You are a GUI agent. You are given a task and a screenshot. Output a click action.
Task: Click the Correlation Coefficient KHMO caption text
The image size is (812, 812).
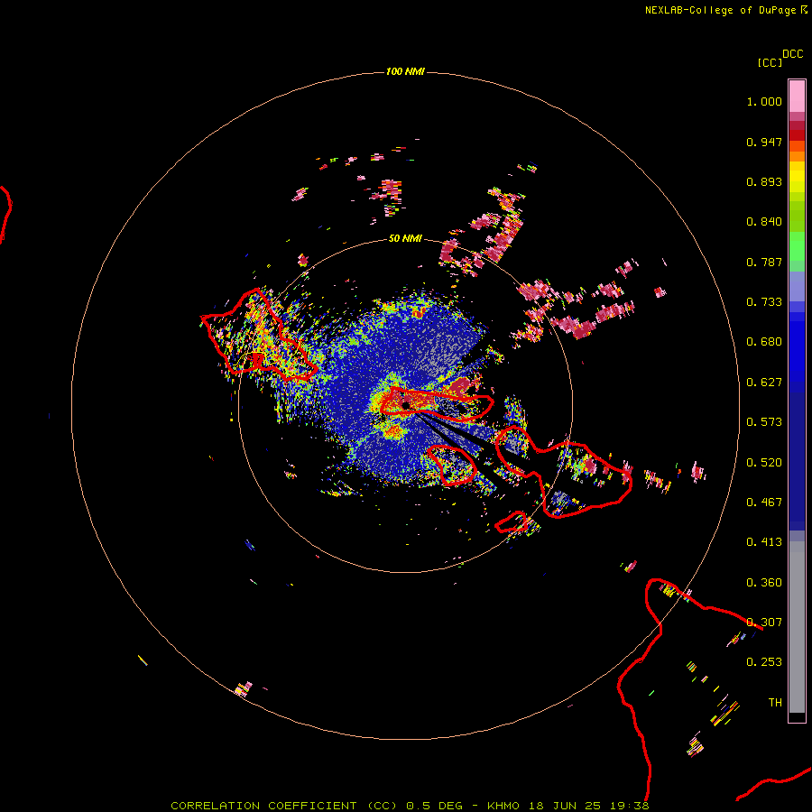(x=410, y=806)
